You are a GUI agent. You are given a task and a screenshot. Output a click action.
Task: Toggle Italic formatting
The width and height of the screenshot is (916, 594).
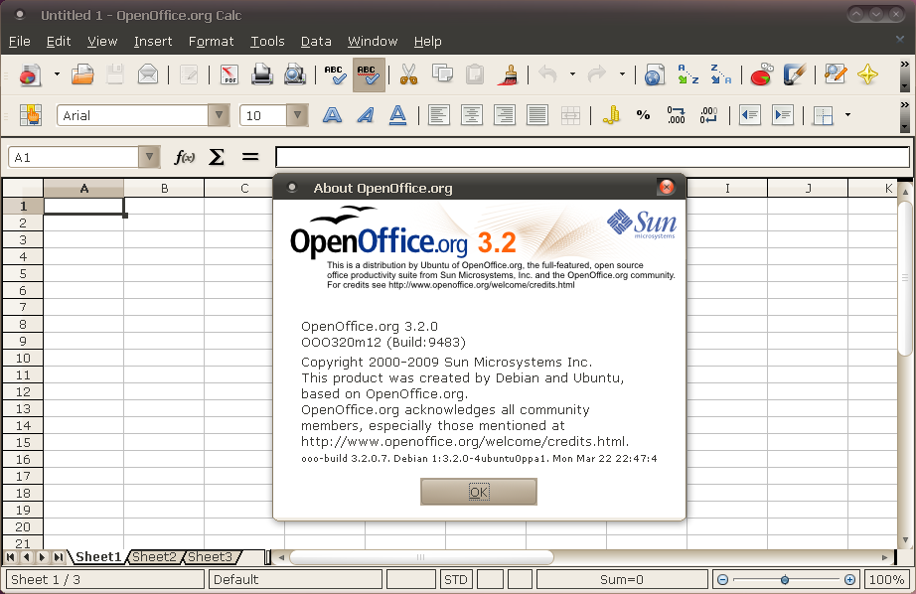(366, 115)
